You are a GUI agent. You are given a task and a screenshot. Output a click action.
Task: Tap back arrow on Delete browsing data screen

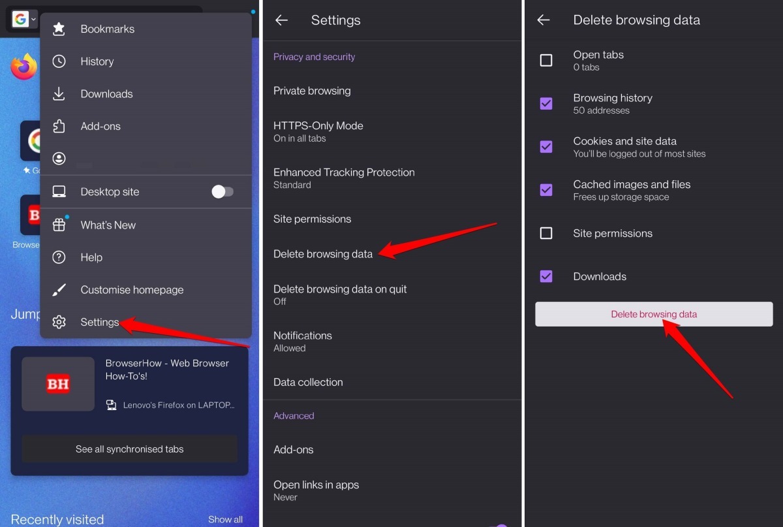tap(544, 20)
